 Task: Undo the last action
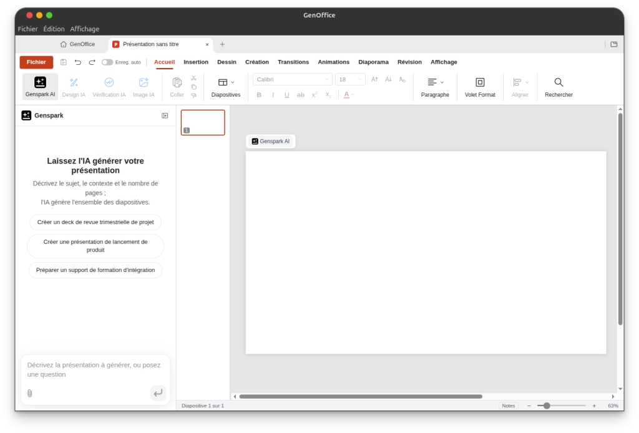pos(78,62)
